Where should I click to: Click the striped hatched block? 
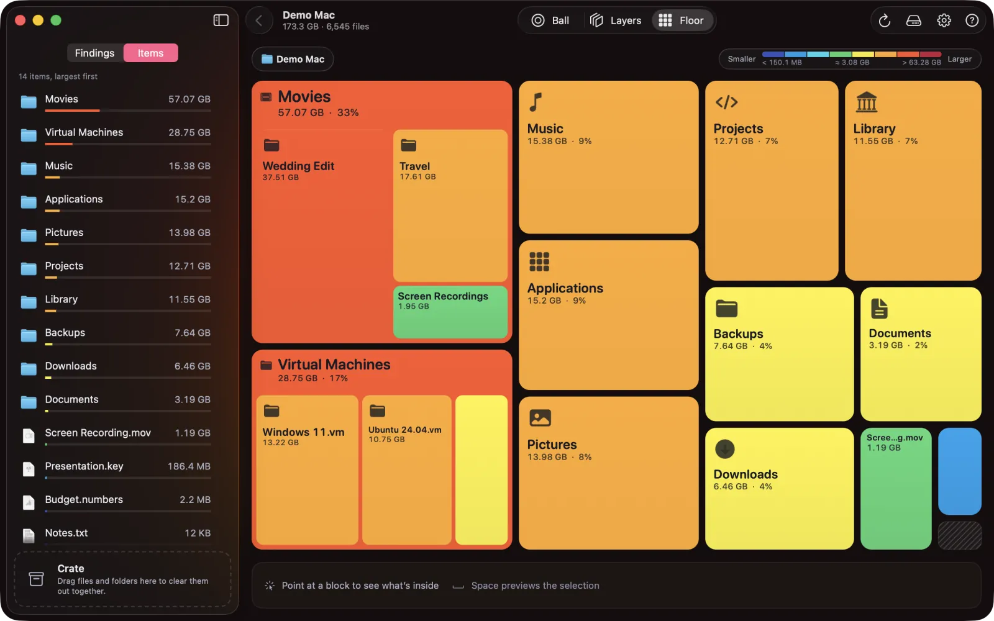pos(960,535)
